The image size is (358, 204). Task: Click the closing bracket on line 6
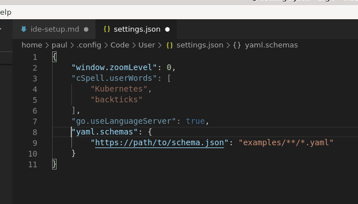(74, 110)
